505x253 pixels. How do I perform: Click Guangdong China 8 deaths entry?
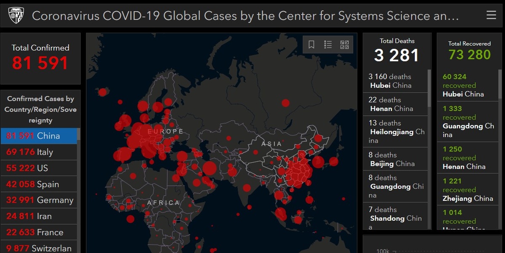(x=395, y=186)
